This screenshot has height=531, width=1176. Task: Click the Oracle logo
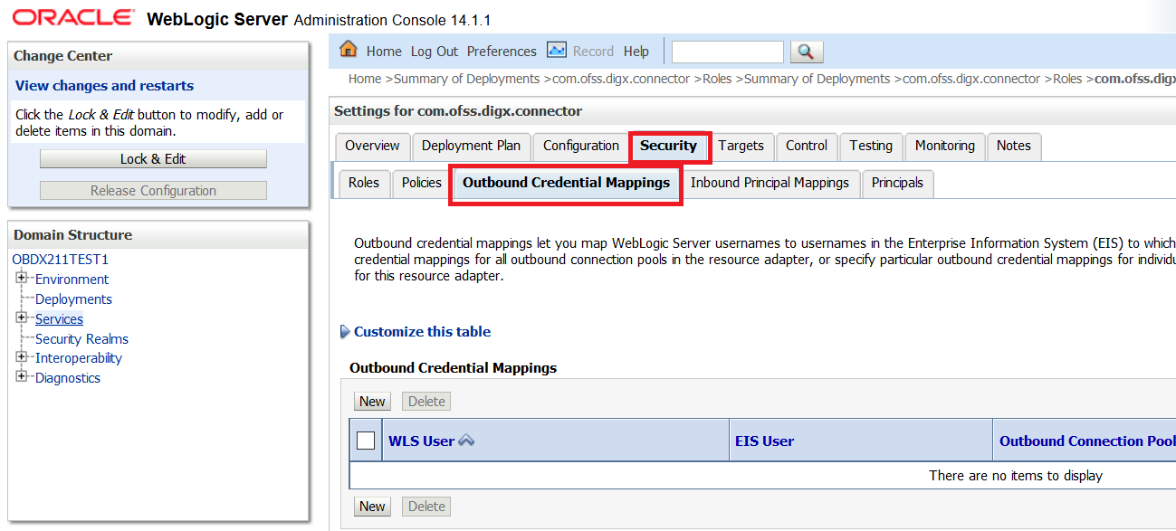click(73, 18)
